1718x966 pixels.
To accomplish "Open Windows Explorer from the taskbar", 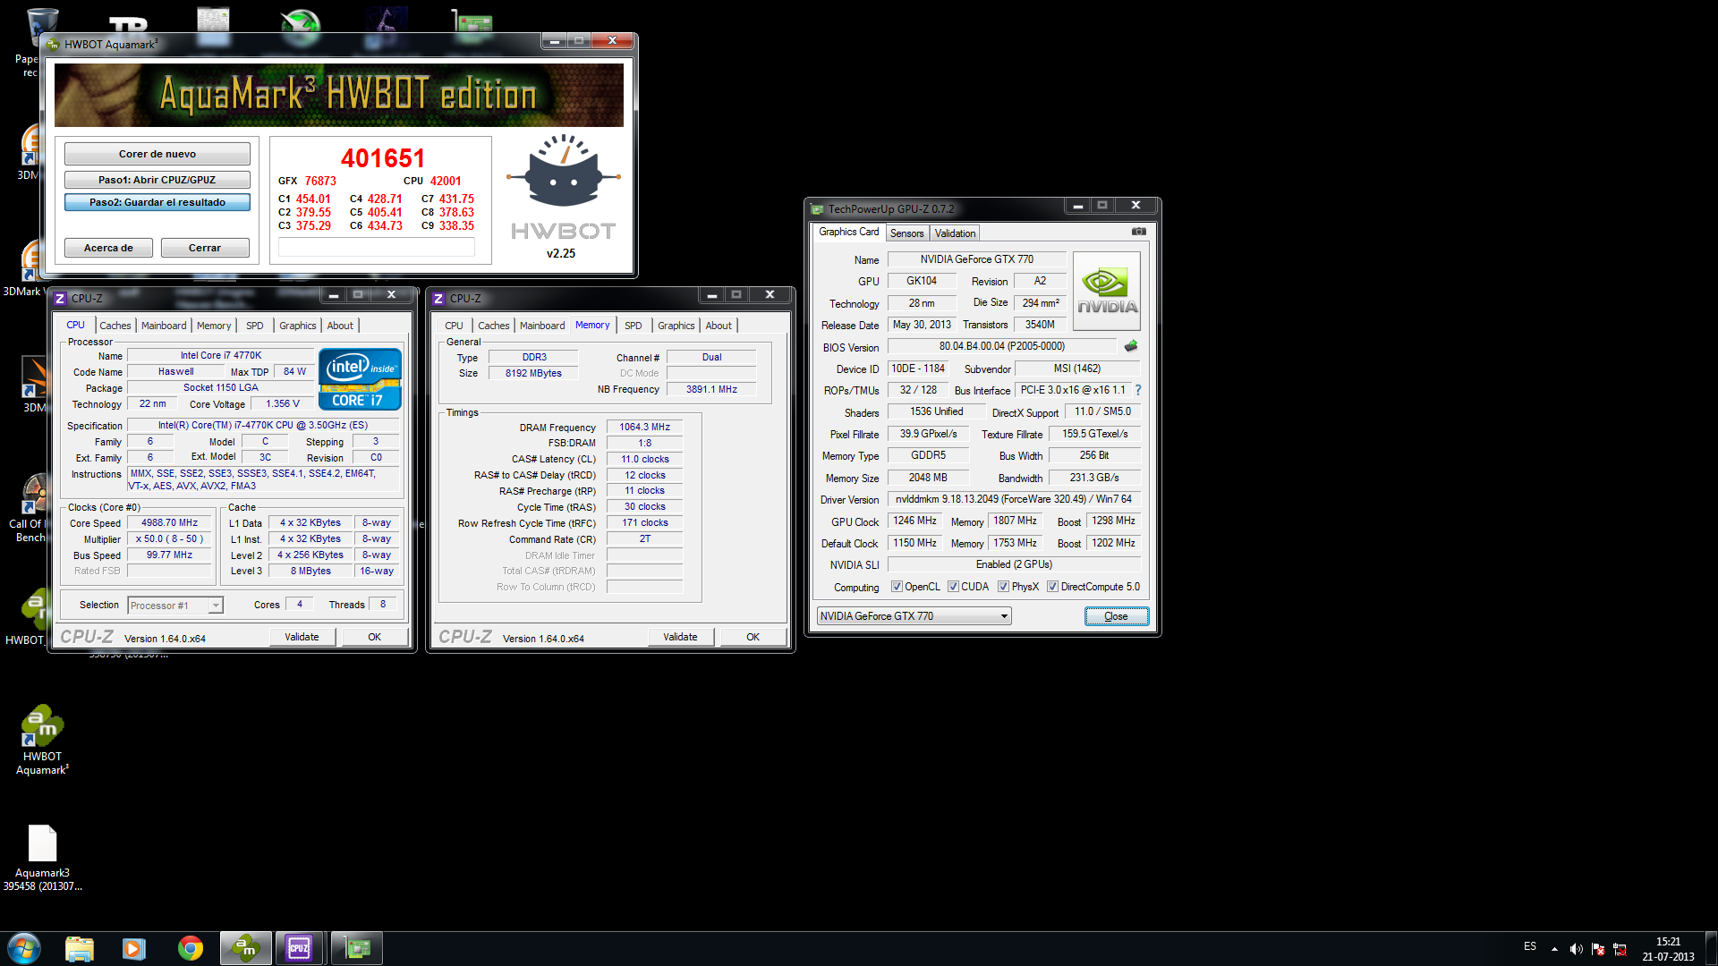I will pos(79,948).
